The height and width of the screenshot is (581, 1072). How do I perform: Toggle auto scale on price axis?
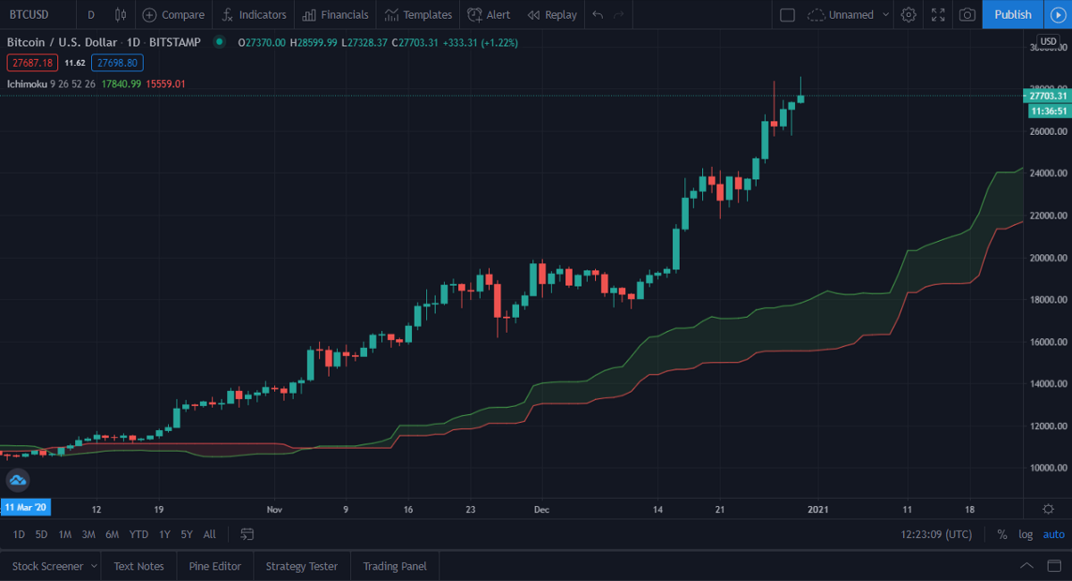pyautogui.click(x=1054, y=534)
